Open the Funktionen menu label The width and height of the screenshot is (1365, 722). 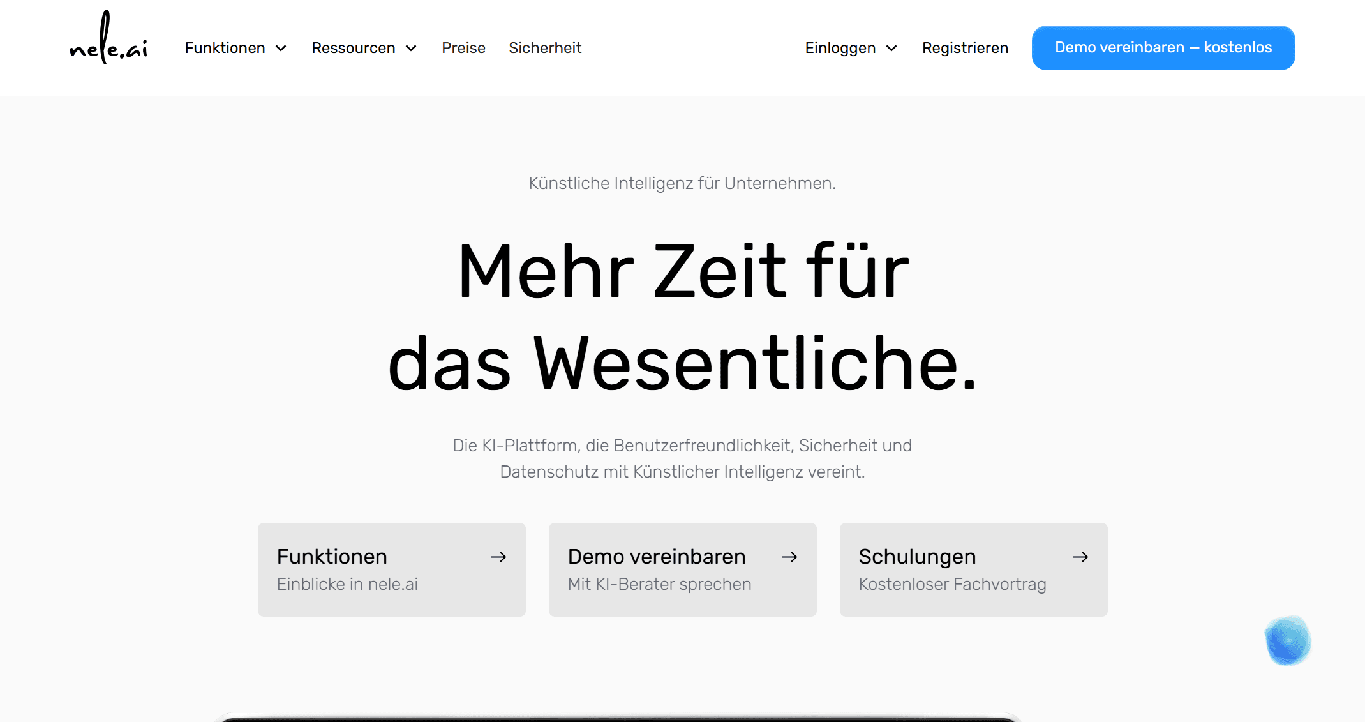coord(225,48)
